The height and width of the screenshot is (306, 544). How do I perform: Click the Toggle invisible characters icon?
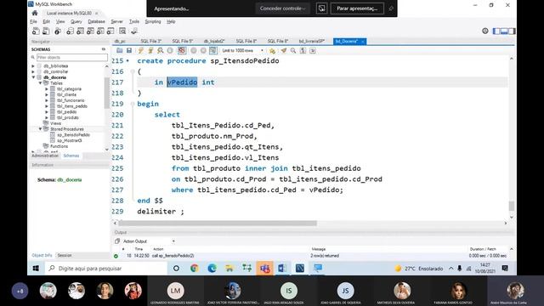click(x=303, y=51)
